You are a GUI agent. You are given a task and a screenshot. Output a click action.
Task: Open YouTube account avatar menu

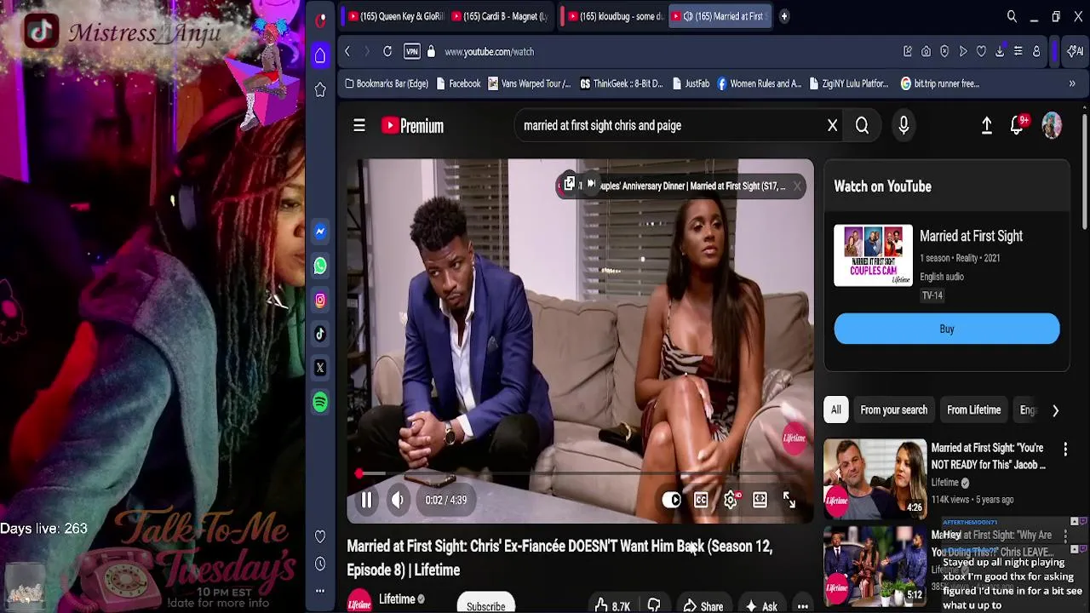(x=1053, y=125)
